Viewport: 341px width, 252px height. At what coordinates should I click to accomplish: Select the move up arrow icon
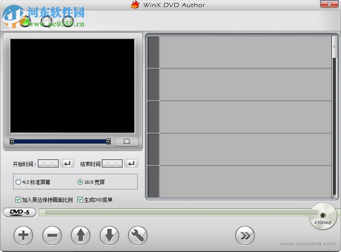(x=80, y=236)
